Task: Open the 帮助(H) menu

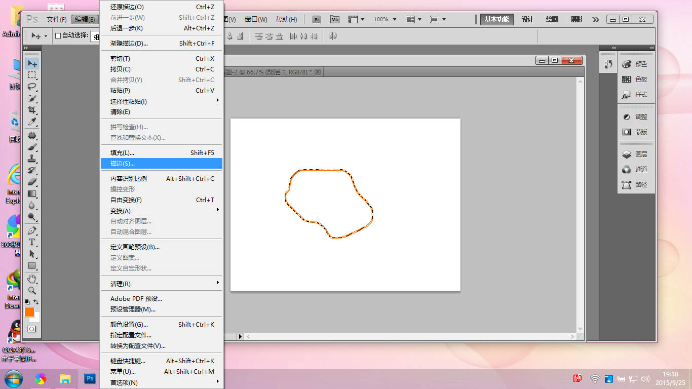Action: point(286,19)
